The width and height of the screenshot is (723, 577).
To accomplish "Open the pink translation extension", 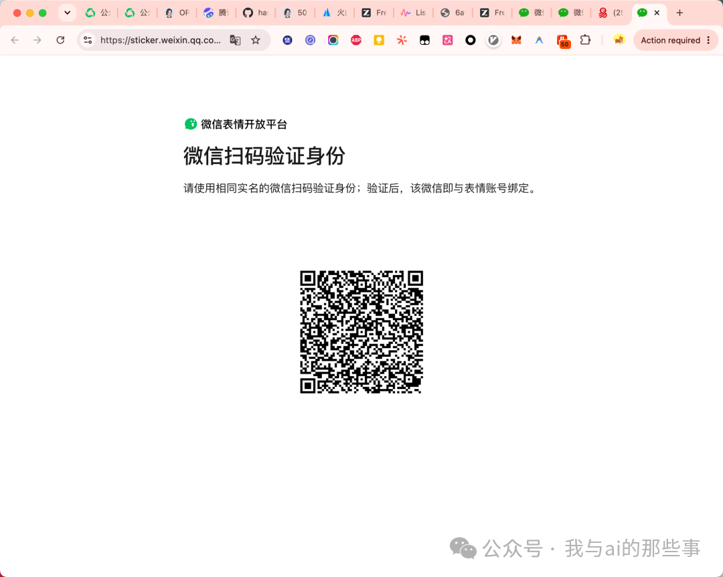I will pos(447,40).
